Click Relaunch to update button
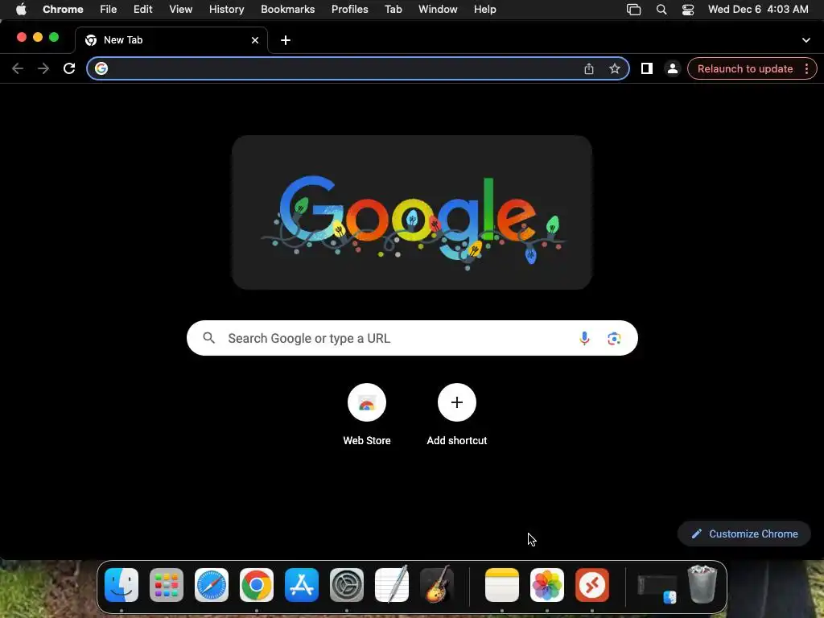The width and height of the screenshot is (824, 618). 745,69
